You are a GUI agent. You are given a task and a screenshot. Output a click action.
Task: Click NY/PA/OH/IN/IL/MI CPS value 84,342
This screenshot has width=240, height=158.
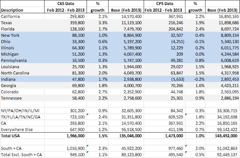[x=177, y=111]
